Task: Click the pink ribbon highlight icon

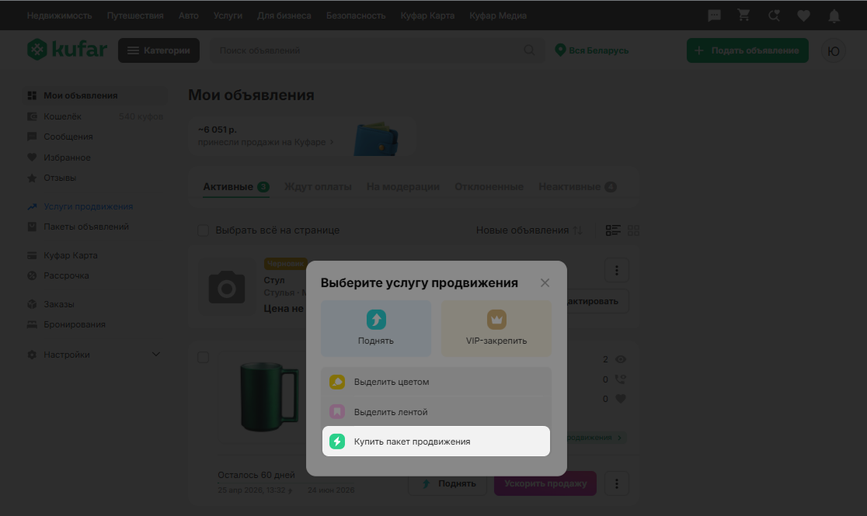Action: tap(337, 411)
